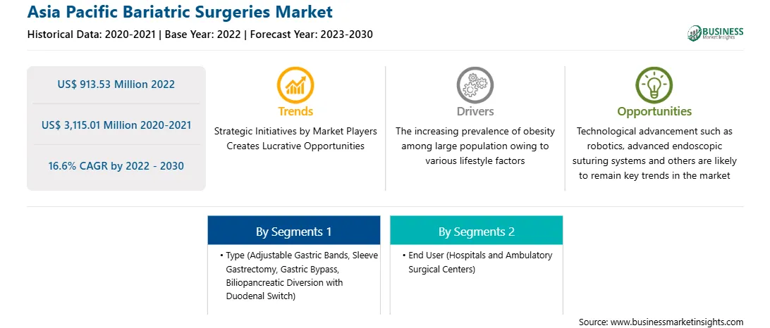The width and height of the screenshot is (770, 328).
Task: Click the increasing prevalence of obesity text
Action: pyautogui.click(x=475, y=146)
